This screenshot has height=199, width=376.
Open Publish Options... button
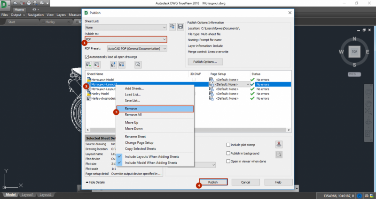(x=205, y=62)
